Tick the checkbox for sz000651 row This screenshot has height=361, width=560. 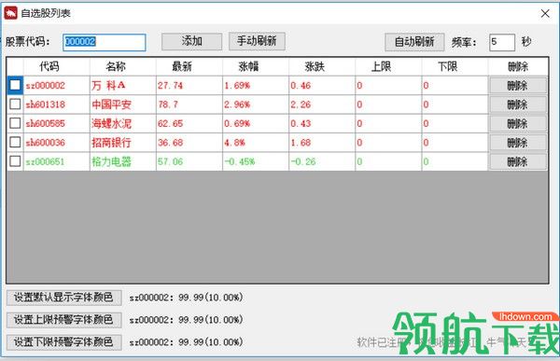15,161
